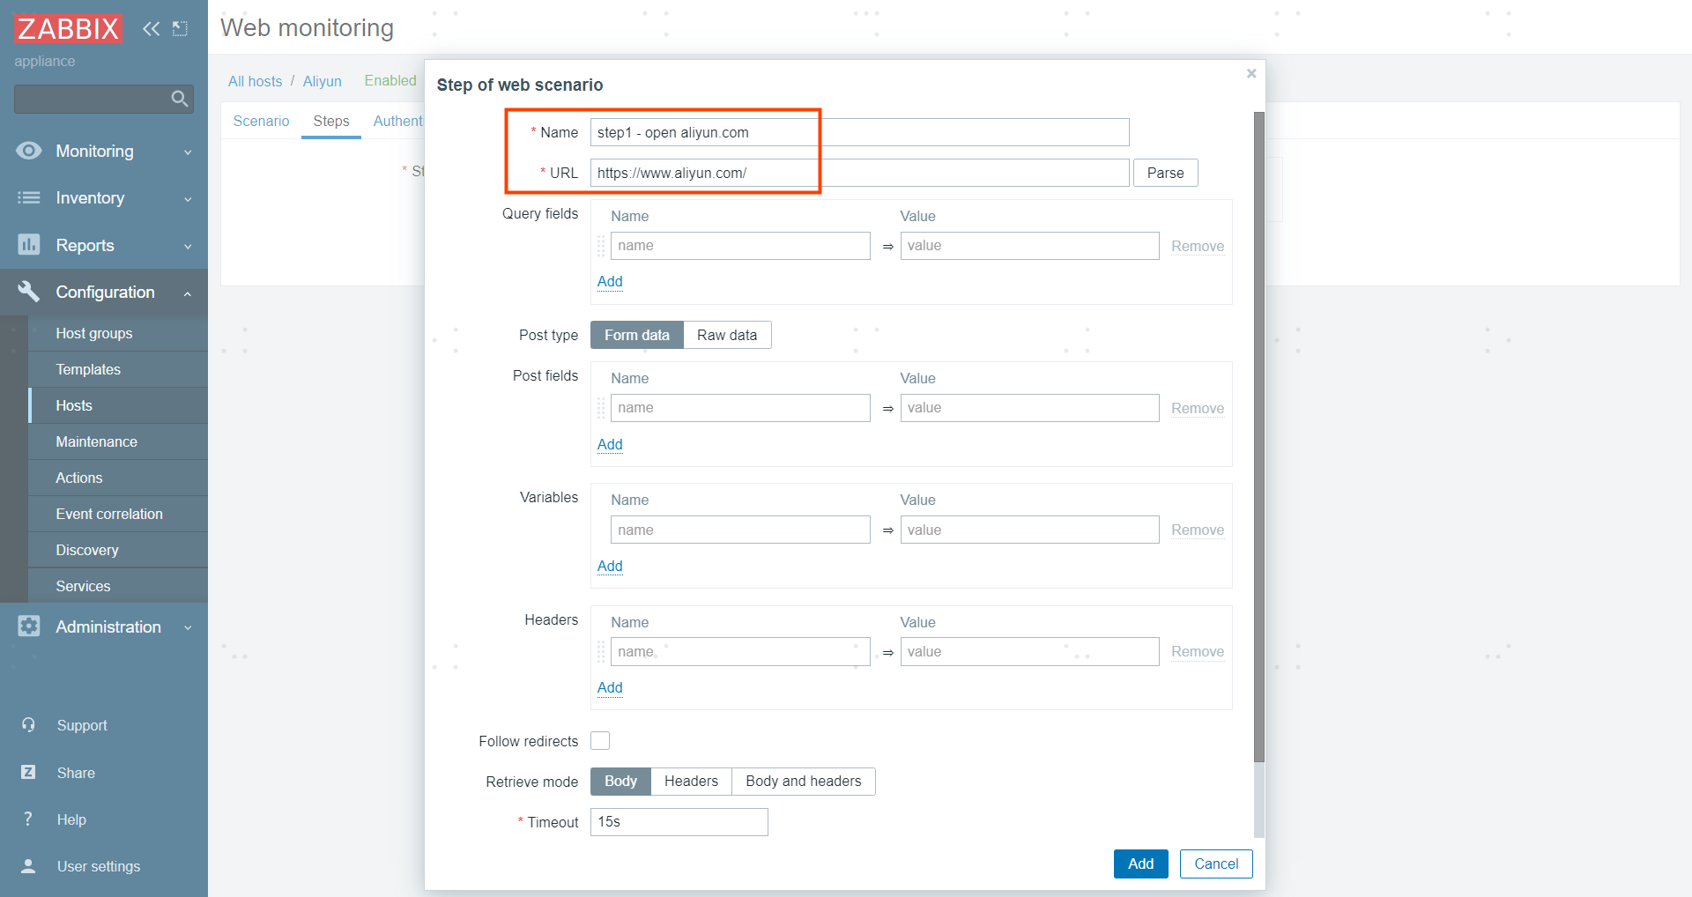Open Support via the headset icon
This screenshot has height=897, width=1692.
point(29,725)
